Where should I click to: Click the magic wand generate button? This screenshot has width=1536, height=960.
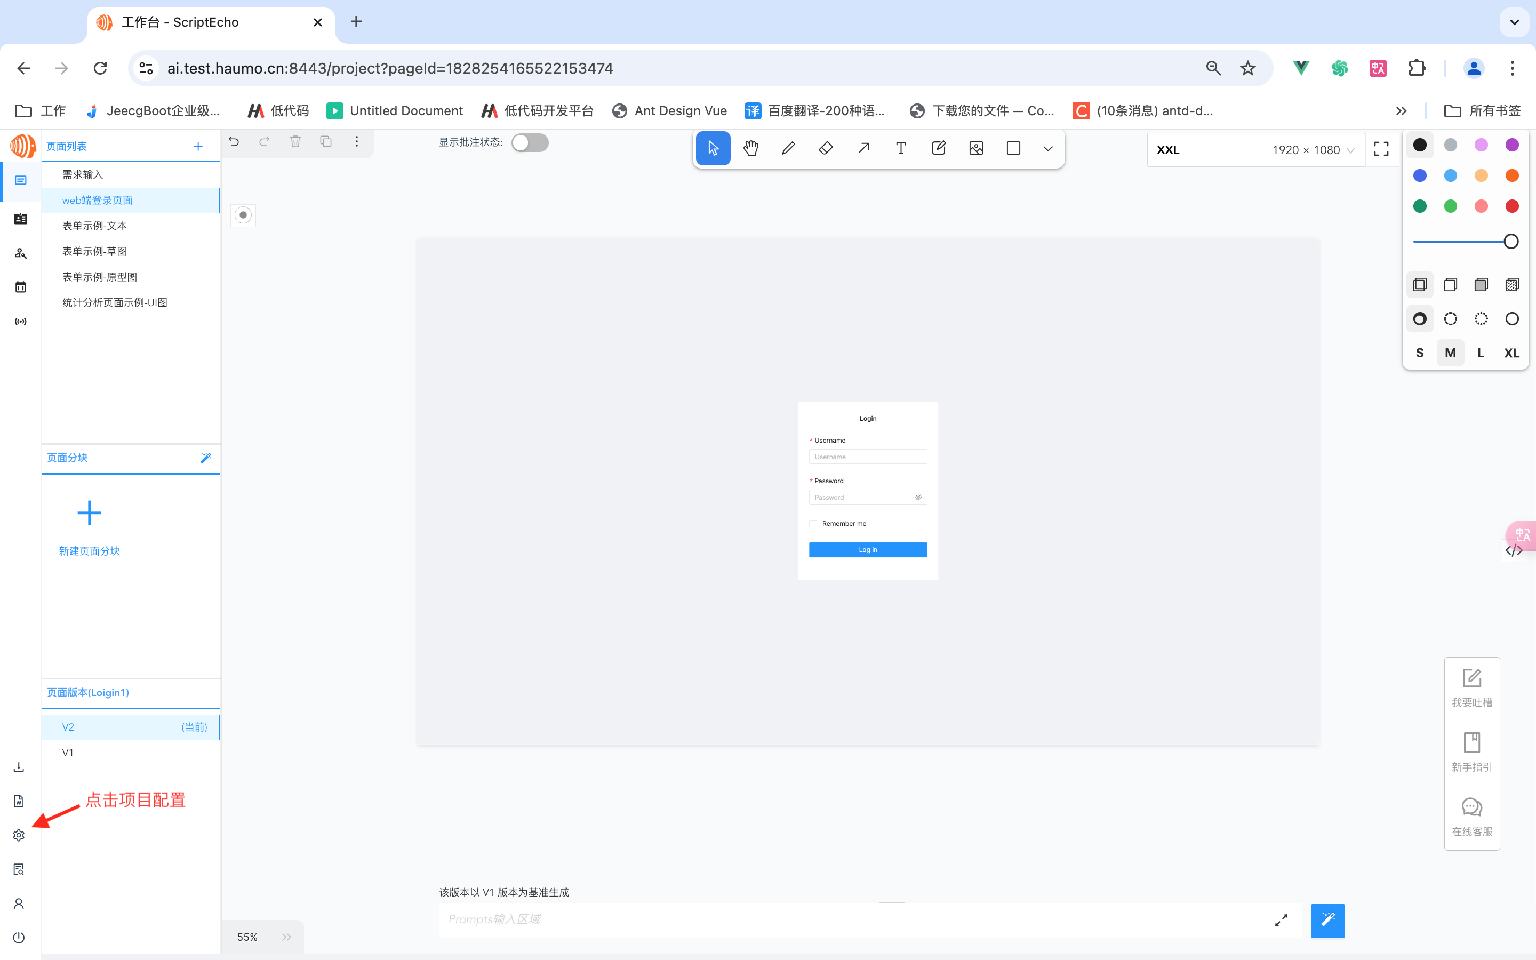[x=1328, y=920]
